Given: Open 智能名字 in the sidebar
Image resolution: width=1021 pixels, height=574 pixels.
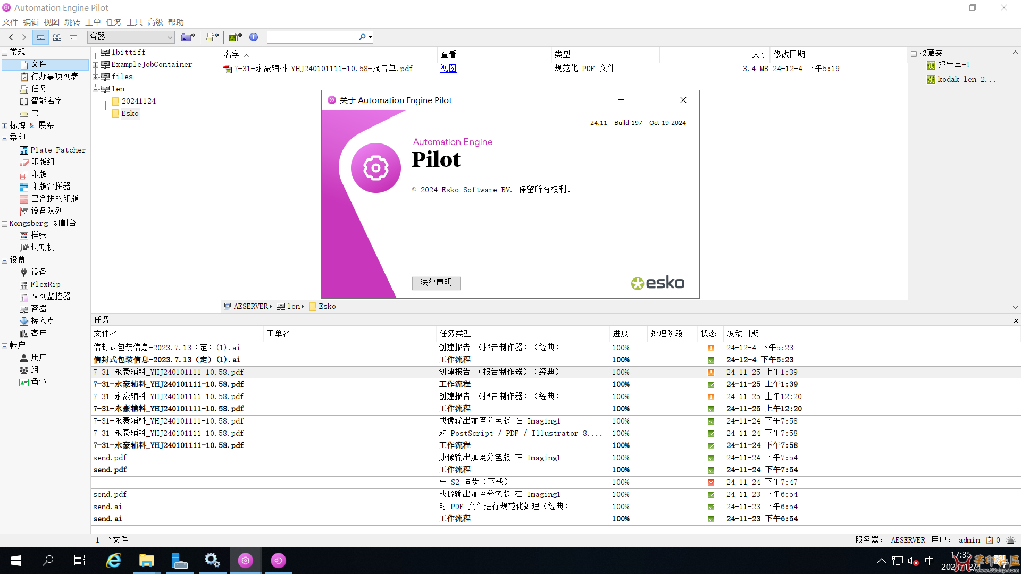Looking at the screenshot, I should point(41,100).
